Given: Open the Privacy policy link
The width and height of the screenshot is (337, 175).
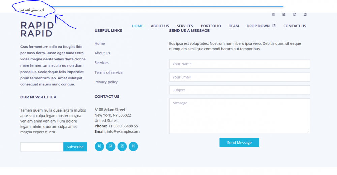Looking at the screenshot, I should tap(106, 82).
